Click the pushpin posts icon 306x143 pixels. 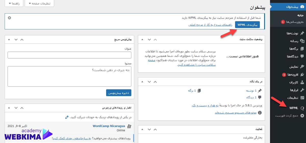tap(302, 33)
